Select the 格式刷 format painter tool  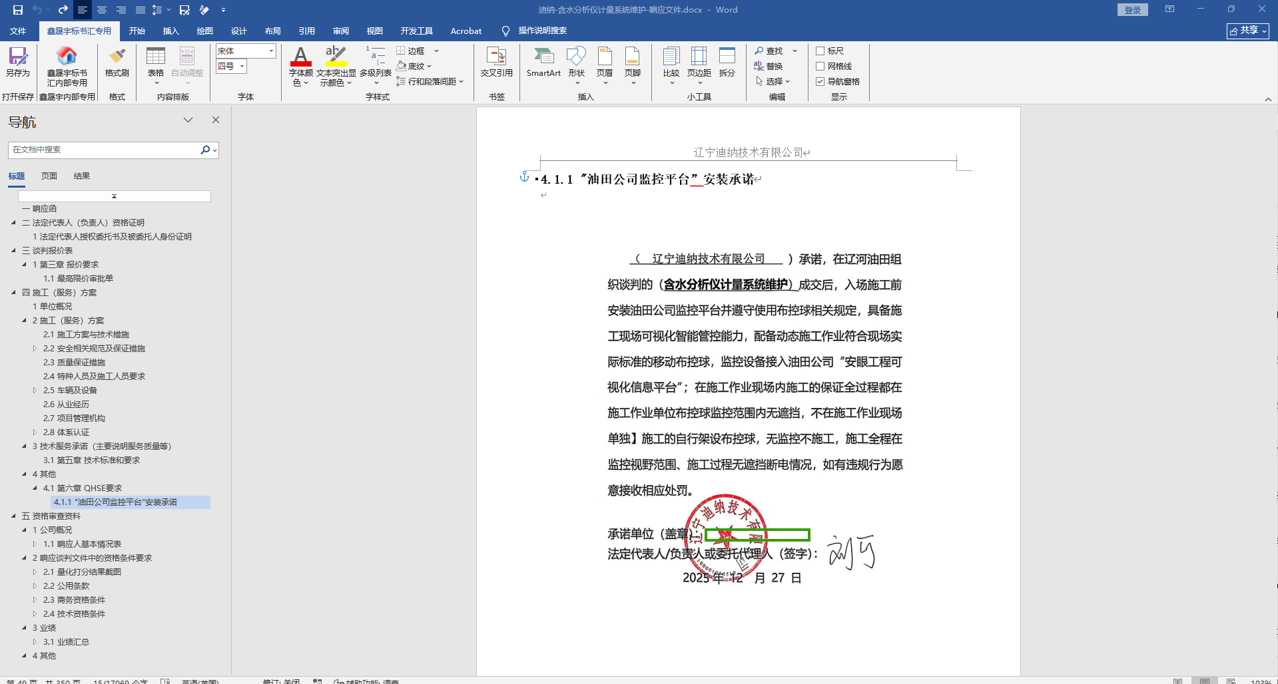click(x=117, y=63)
